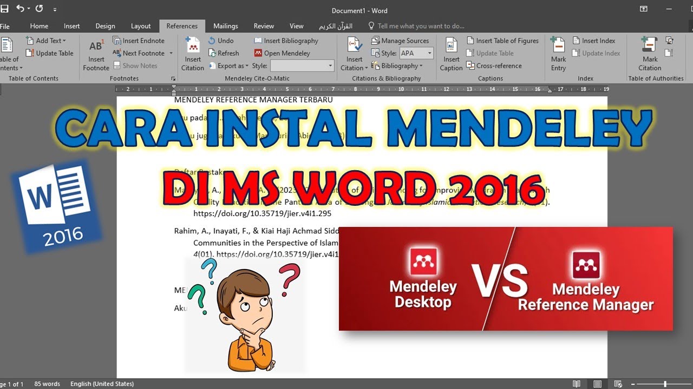Viewport: 693px width, 389px height.
Task: Refresh Mendeley citations
Action: (223, 53)
